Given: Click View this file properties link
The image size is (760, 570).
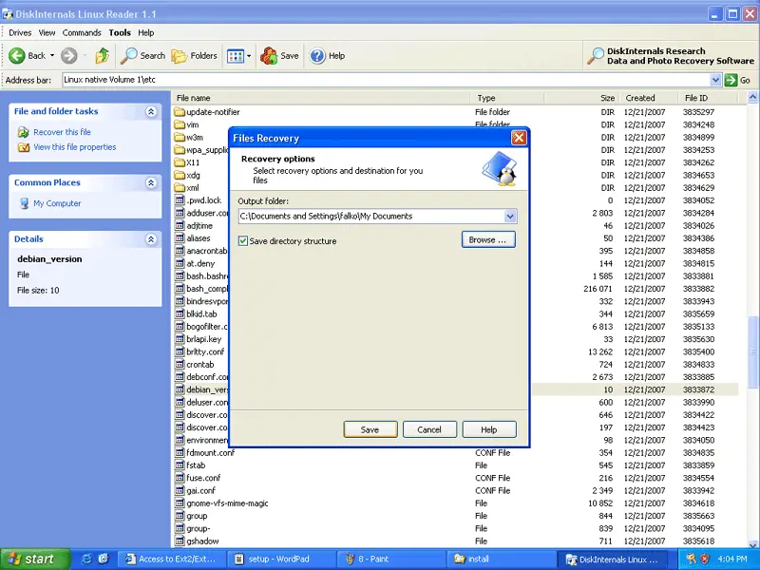Looking at the screenshot, I should click(74, 147).
